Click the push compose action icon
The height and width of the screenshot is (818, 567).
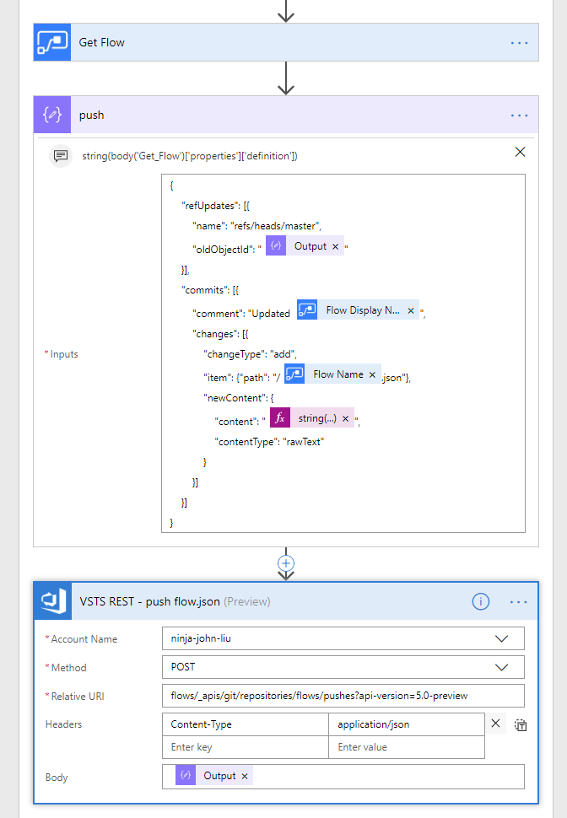[x=51, y=115]
